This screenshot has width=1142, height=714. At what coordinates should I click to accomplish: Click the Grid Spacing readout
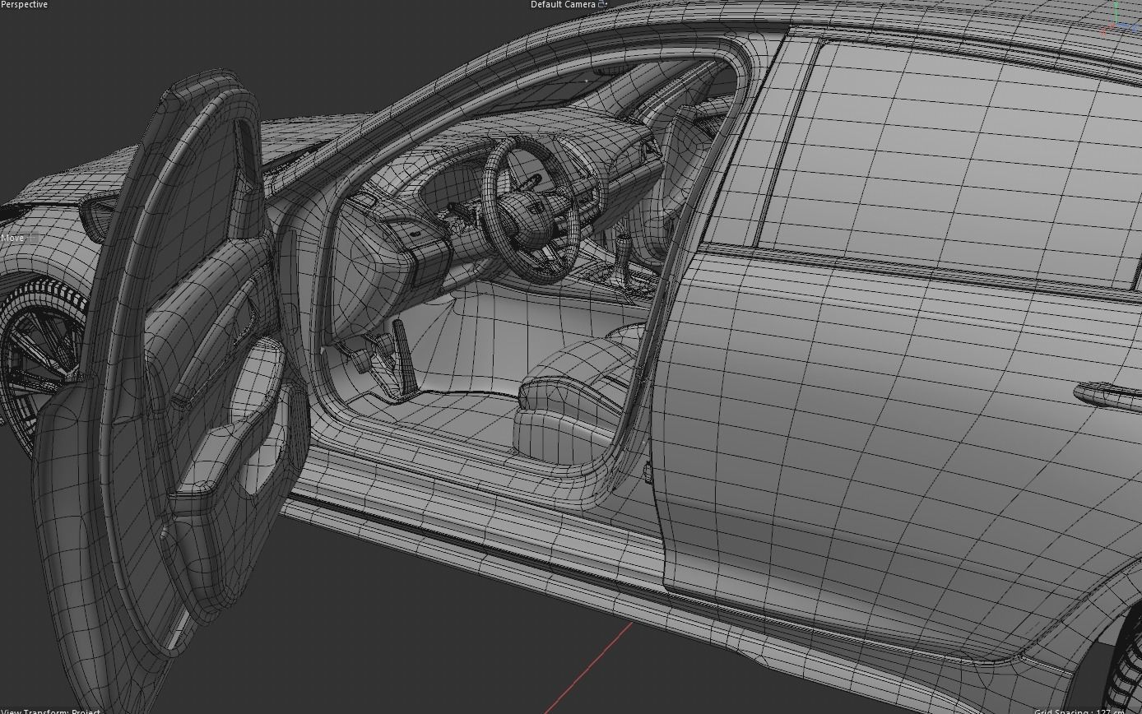[x=1079, y=712]
